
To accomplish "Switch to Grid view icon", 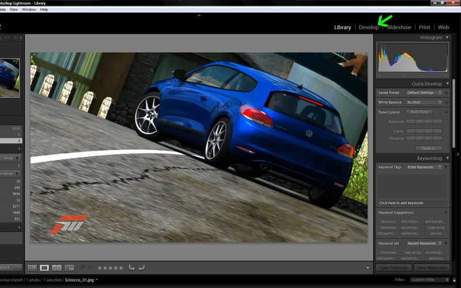I will click(x=32, y=268).
